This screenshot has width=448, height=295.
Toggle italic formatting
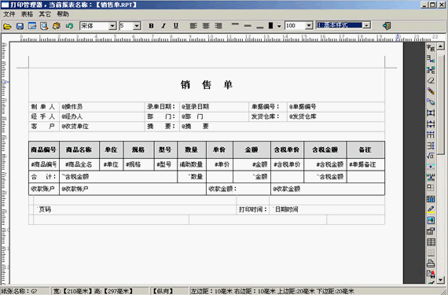pyautogui.click(x=163, y=26)
